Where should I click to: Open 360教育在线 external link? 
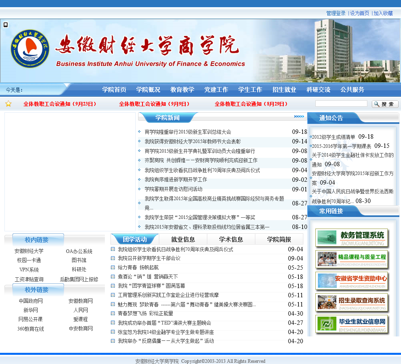pyautogui.click(x=31, y=329)
